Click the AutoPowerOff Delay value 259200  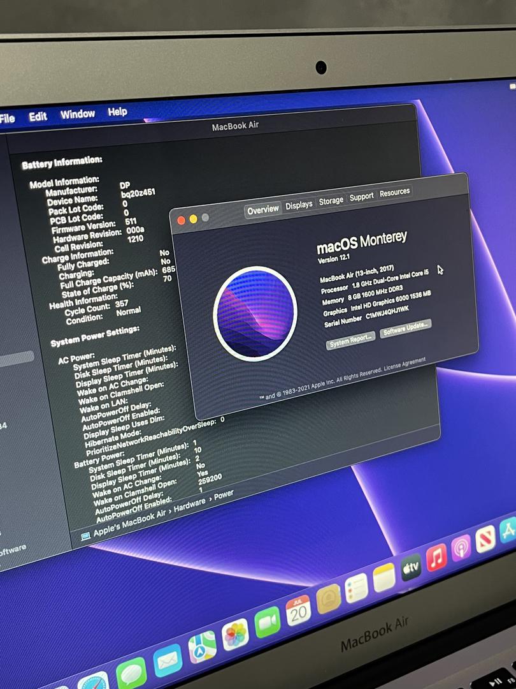210,479
